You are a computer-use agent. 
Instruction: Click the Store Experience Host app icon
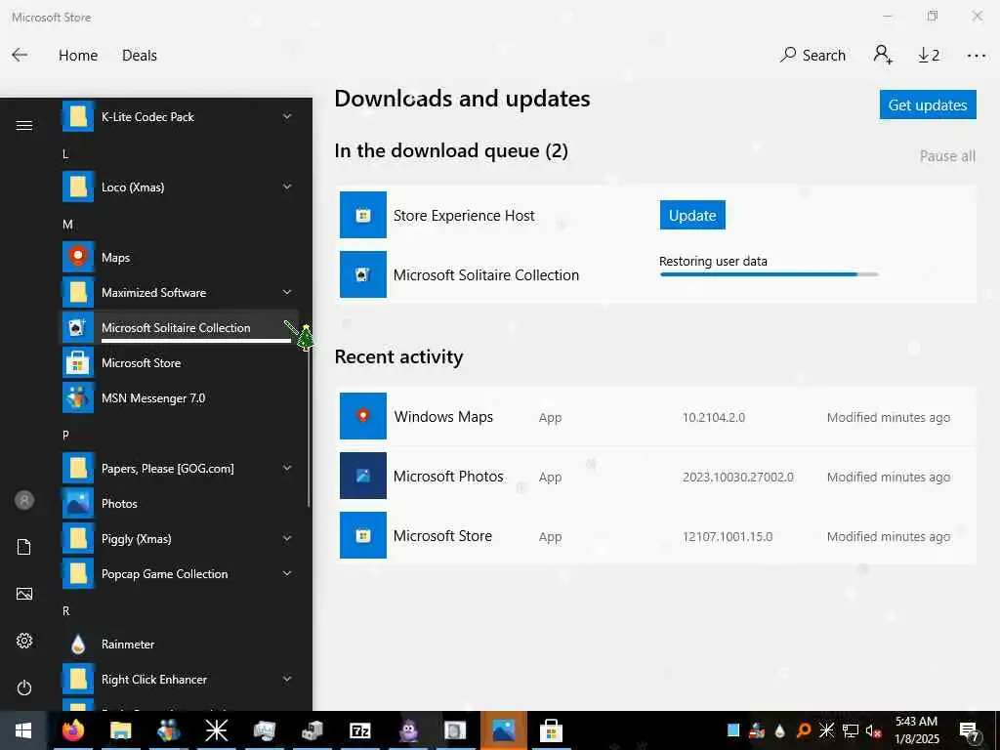click(363, 215)
